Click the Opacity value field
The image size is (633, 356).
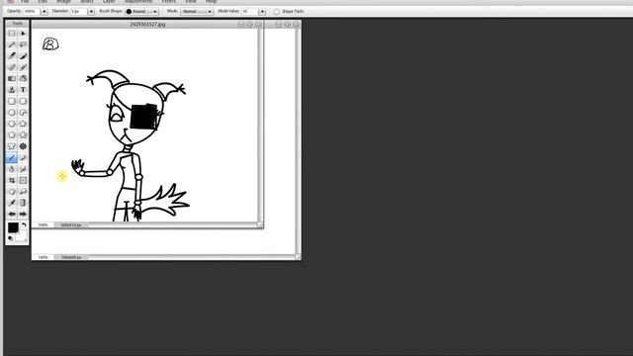point(33,12)
